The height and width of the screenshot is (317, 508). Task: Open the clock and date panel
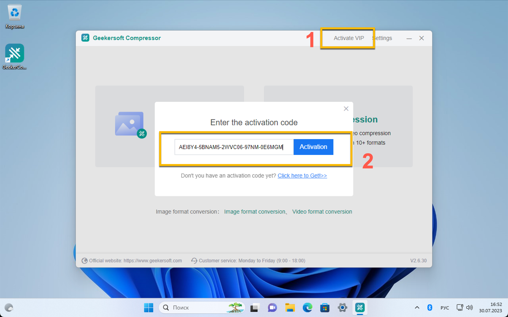pos(490,308)
